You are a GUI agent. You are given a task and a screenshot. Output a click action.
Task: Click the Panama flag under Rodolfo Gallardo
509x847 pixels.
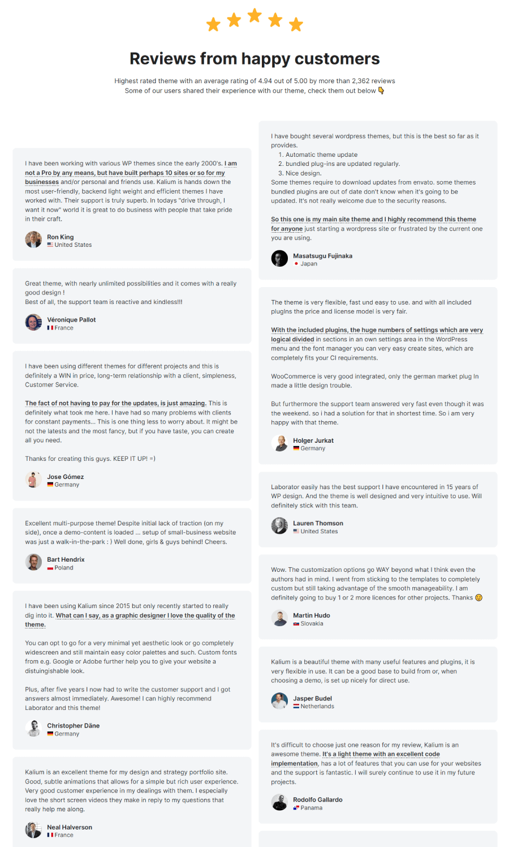(x=296, y=808)
